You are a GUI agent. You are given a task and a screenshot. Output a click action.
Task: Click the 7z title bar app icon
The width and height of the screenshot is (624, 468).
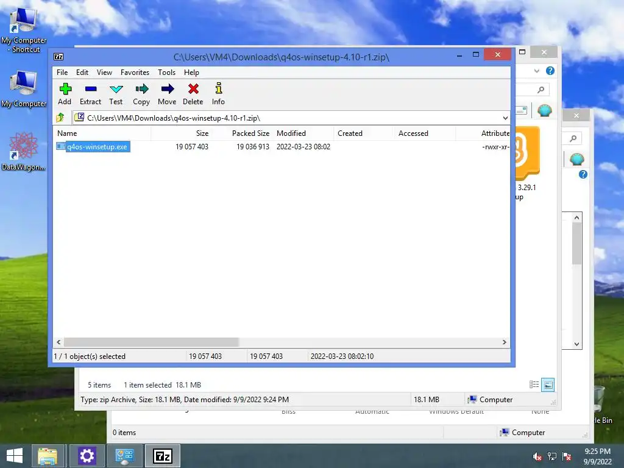point(58,57)
